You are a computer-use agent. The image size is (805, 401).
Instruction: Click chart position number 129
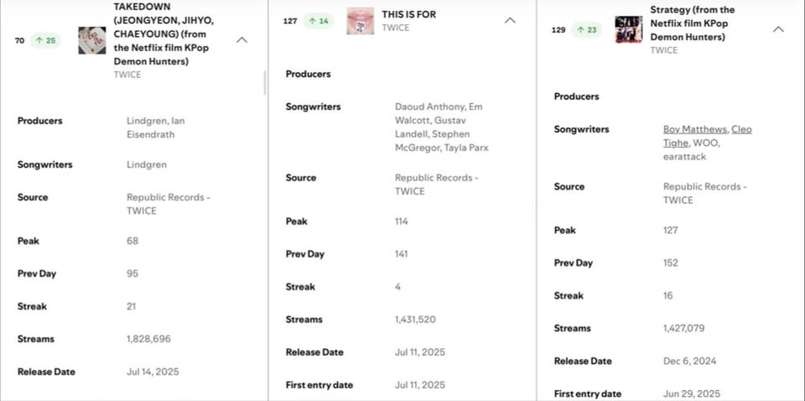(x=558, y=29)
